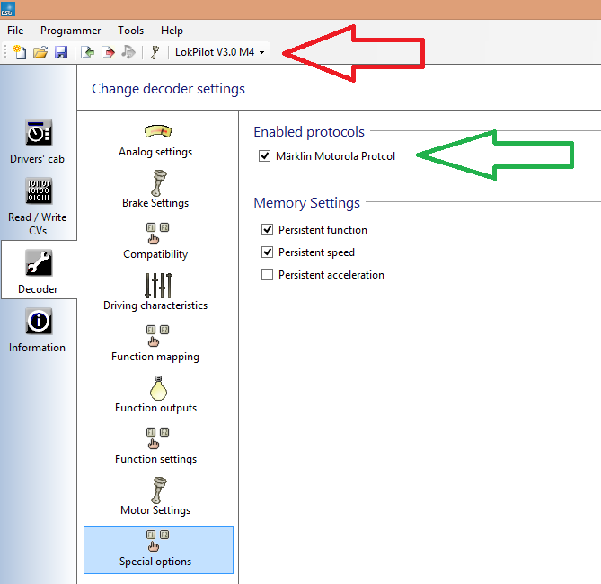Open Driving characteristics page
The width and height of the screenshot is (601, 584).
155,292
